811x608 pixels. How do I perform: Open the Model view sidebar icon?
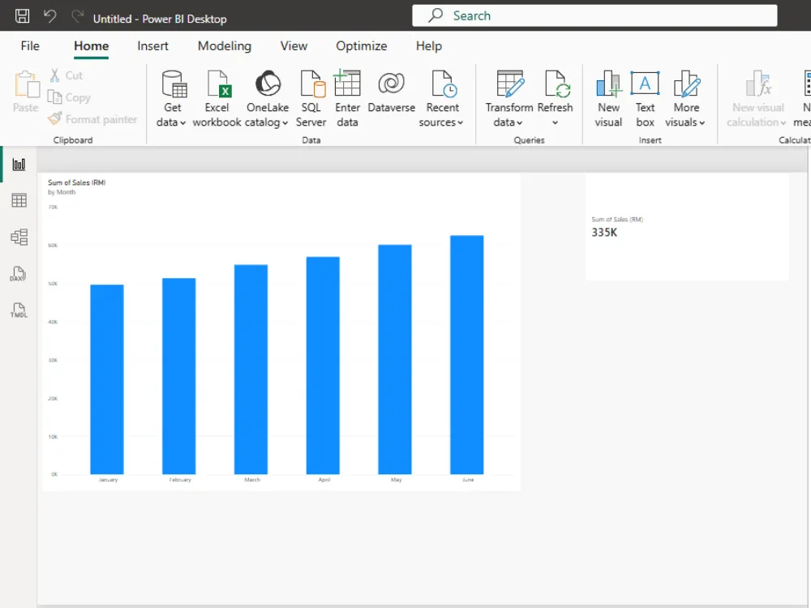(19, 238)
